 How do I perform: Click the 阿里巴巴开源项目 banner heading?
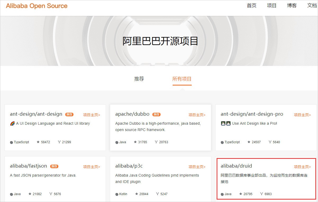(160, 41)
